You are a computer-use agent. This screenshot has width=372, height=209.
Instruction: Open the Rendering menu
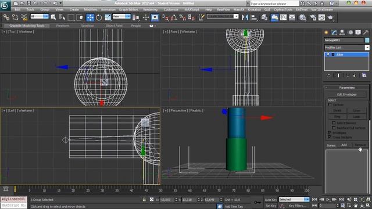coord(151,9)
